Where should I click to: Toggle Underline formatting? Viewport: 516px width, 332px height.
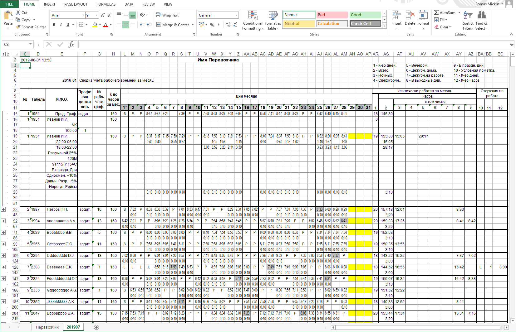[68, 25]
